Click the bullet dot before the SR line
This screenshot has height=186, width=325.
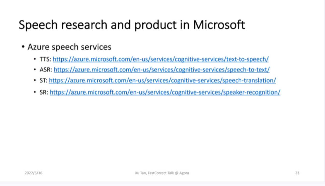click(x=35, y=92)
